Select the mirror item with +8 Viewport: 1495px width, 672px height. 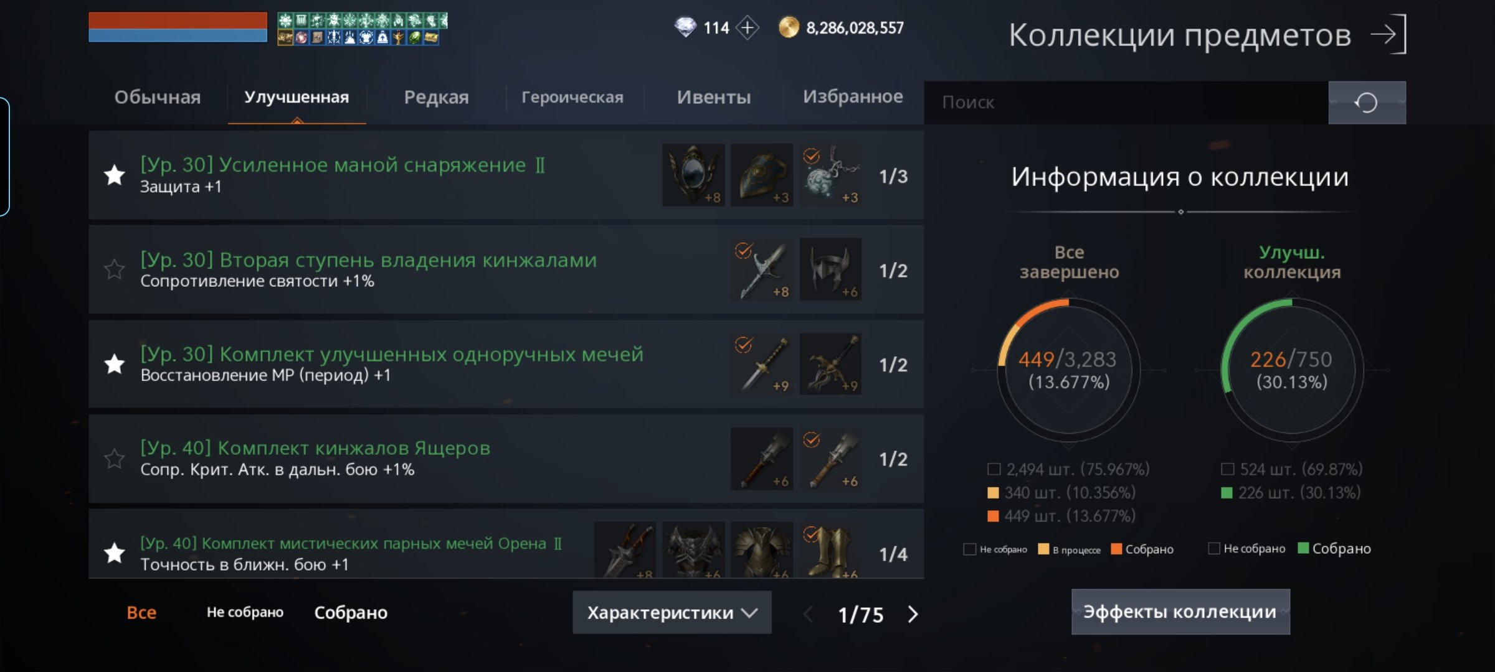point(693,175)
